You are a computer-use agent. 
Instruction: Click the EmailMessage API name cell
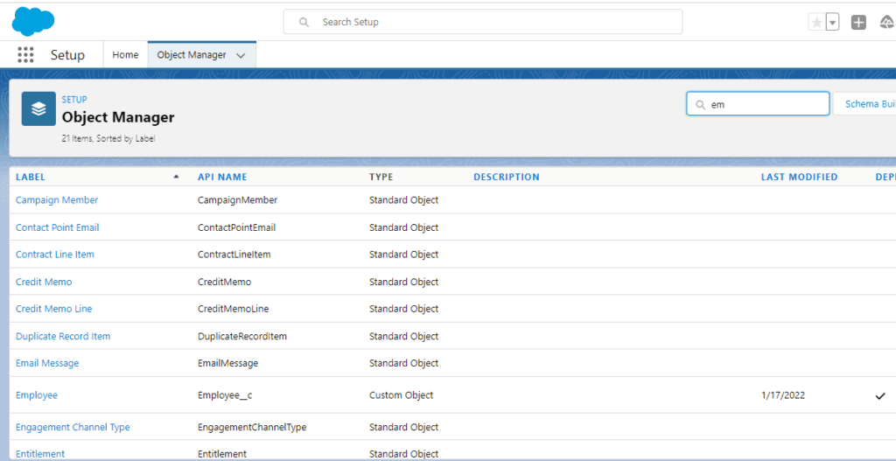(x=228, y=363)
